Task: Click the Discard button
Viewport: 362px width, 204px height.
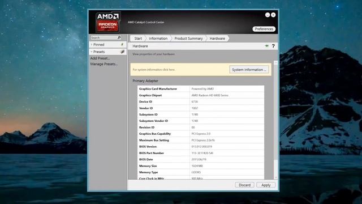Action: pyautogui.click(x=244, y=185)
